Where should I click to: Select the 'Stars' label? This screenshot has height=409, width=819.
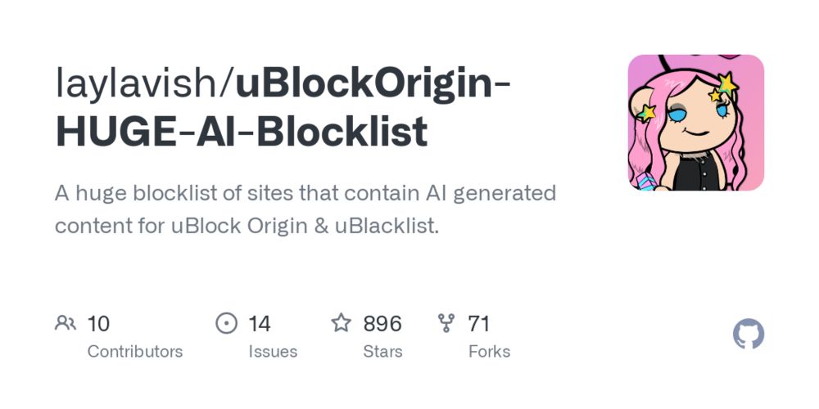pyautogui.click(x=382, y=352)
